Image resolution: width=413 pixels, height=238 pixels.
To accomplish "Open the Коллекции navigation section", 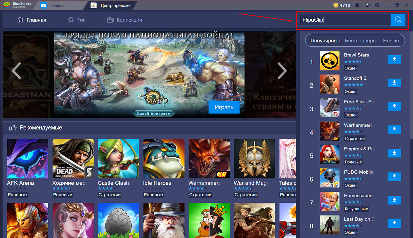I will coord(125,20).
